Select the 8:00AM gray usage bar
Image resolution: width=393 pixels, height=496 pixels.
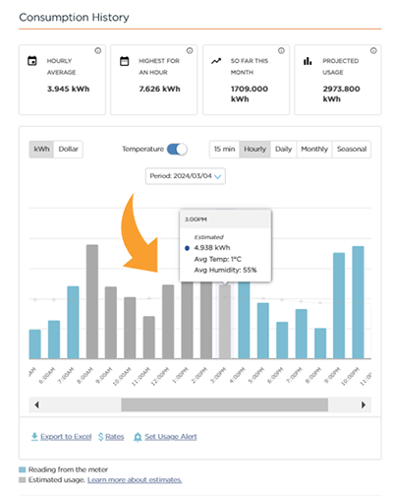pyautogui.click(x=92, y=301)
